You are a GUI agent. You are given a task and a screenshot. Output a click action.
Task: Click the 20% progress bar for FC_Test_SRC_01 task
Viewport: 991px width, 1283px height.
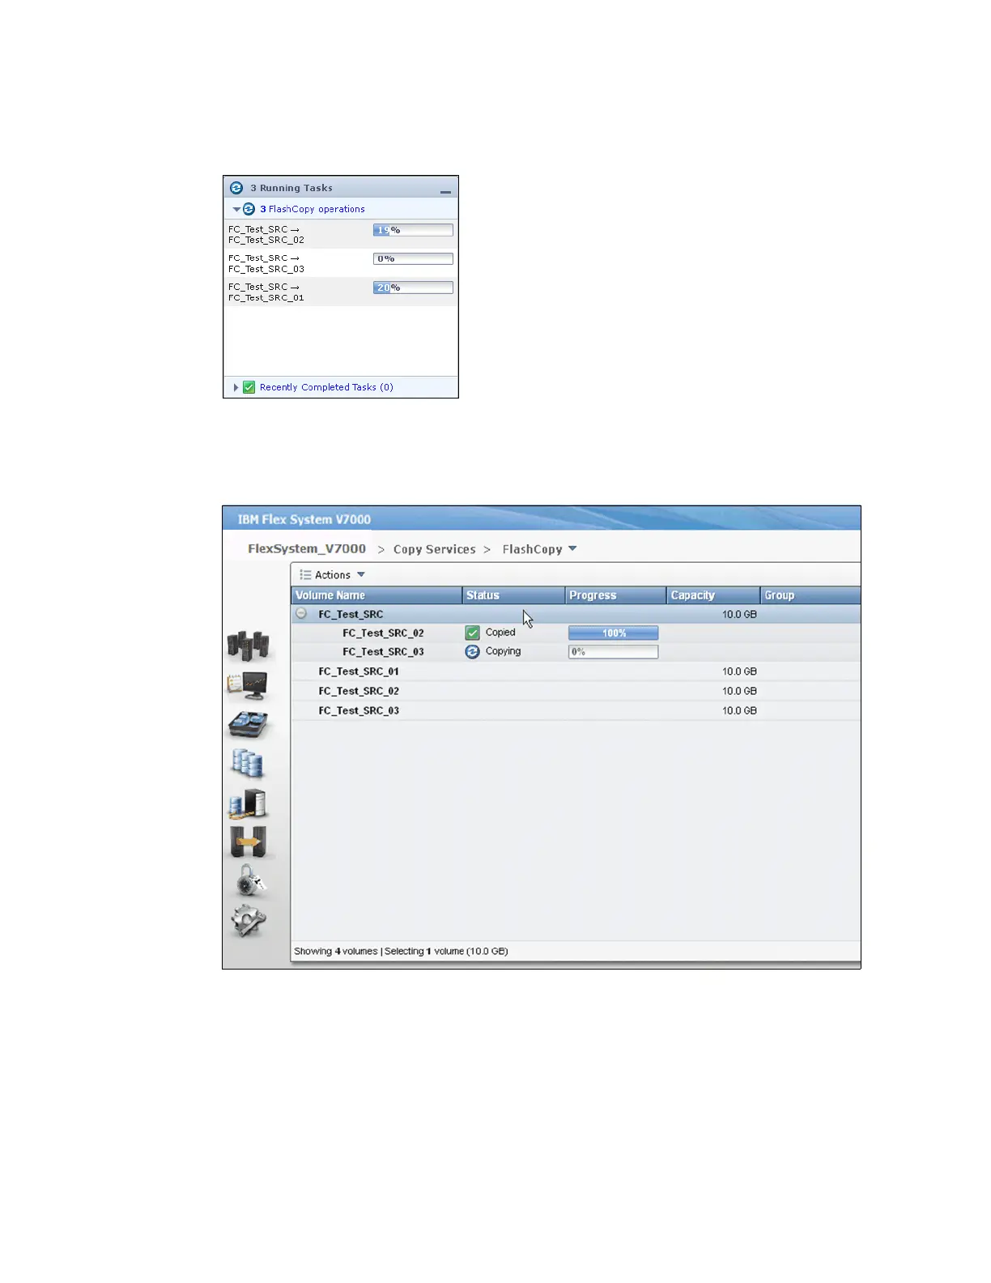click(413, 288)
